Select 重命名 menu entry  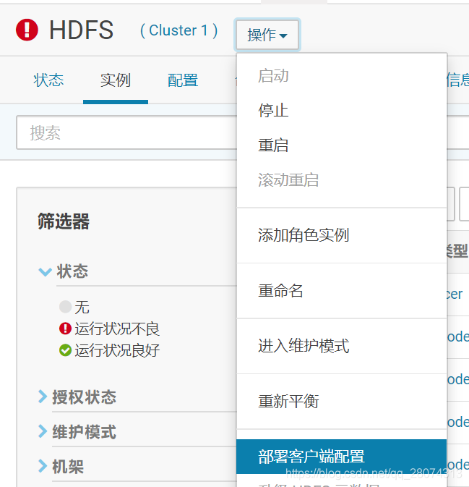(x=342, y=291)
